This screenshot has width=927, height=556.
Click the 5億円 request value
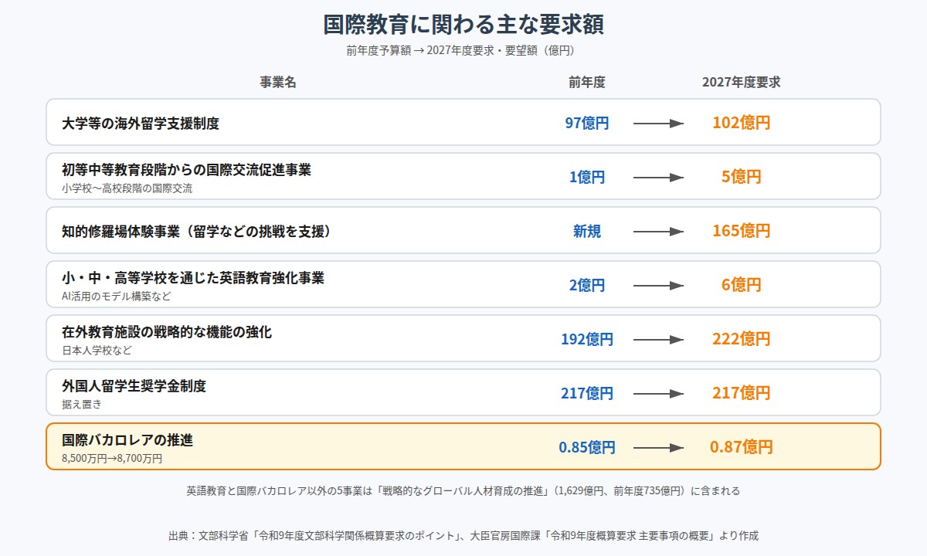pos(742,177)
